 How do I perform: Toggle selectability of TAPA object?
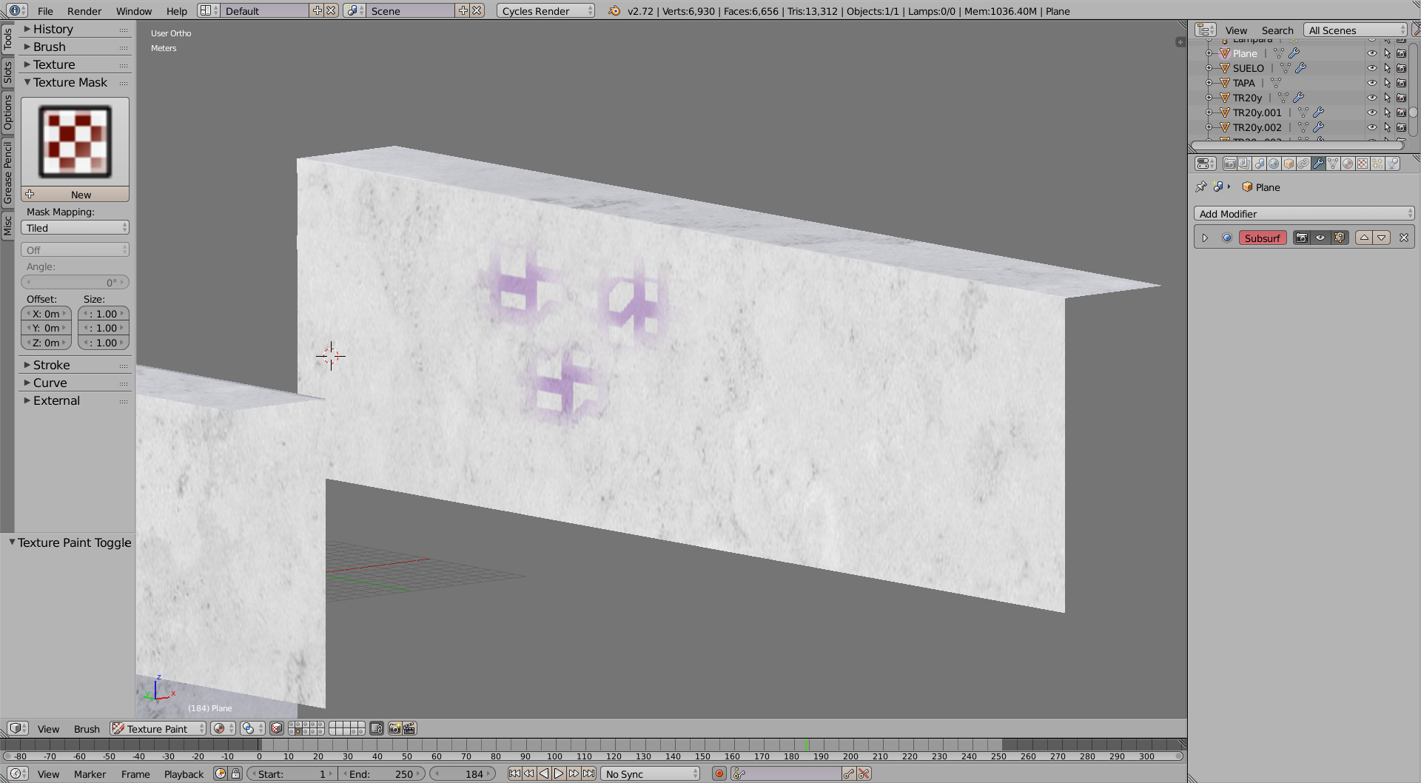click(x=1387, y=83)
